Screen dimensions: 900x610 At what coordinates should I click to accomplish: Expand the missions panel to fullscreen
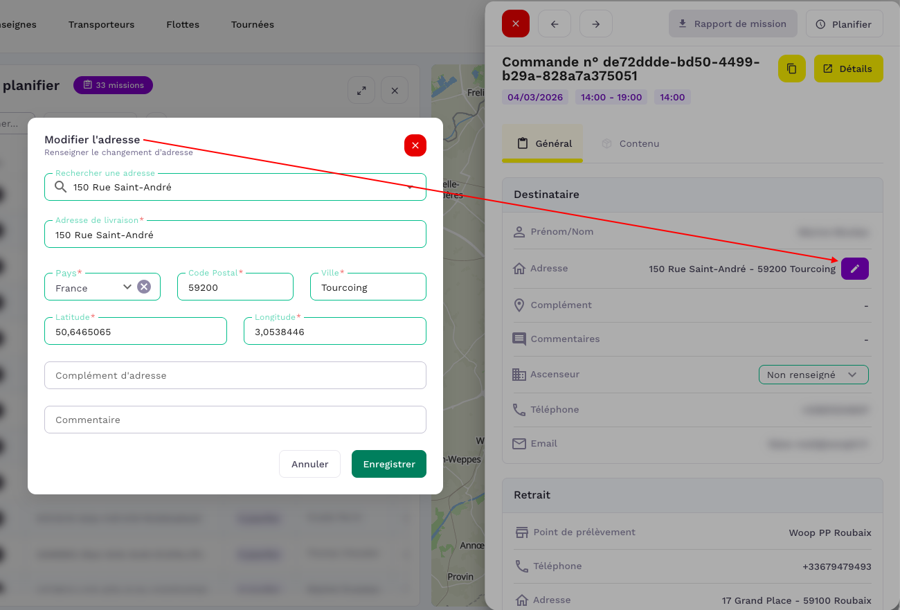click(x=361, y=91)
